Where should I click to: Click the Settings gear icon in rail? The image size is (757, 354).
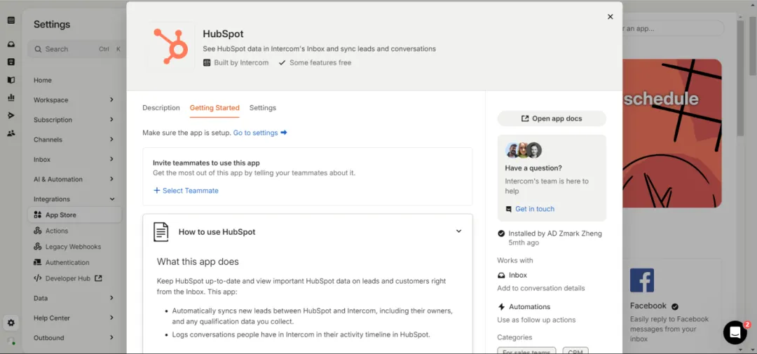(11, 323)
